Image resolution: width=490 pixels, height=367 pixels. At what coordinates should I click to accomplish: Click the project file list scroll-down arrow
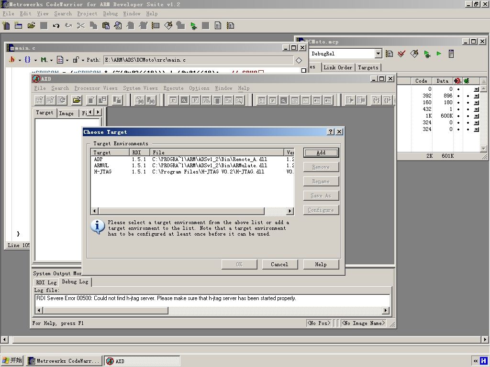pos(483,148)
